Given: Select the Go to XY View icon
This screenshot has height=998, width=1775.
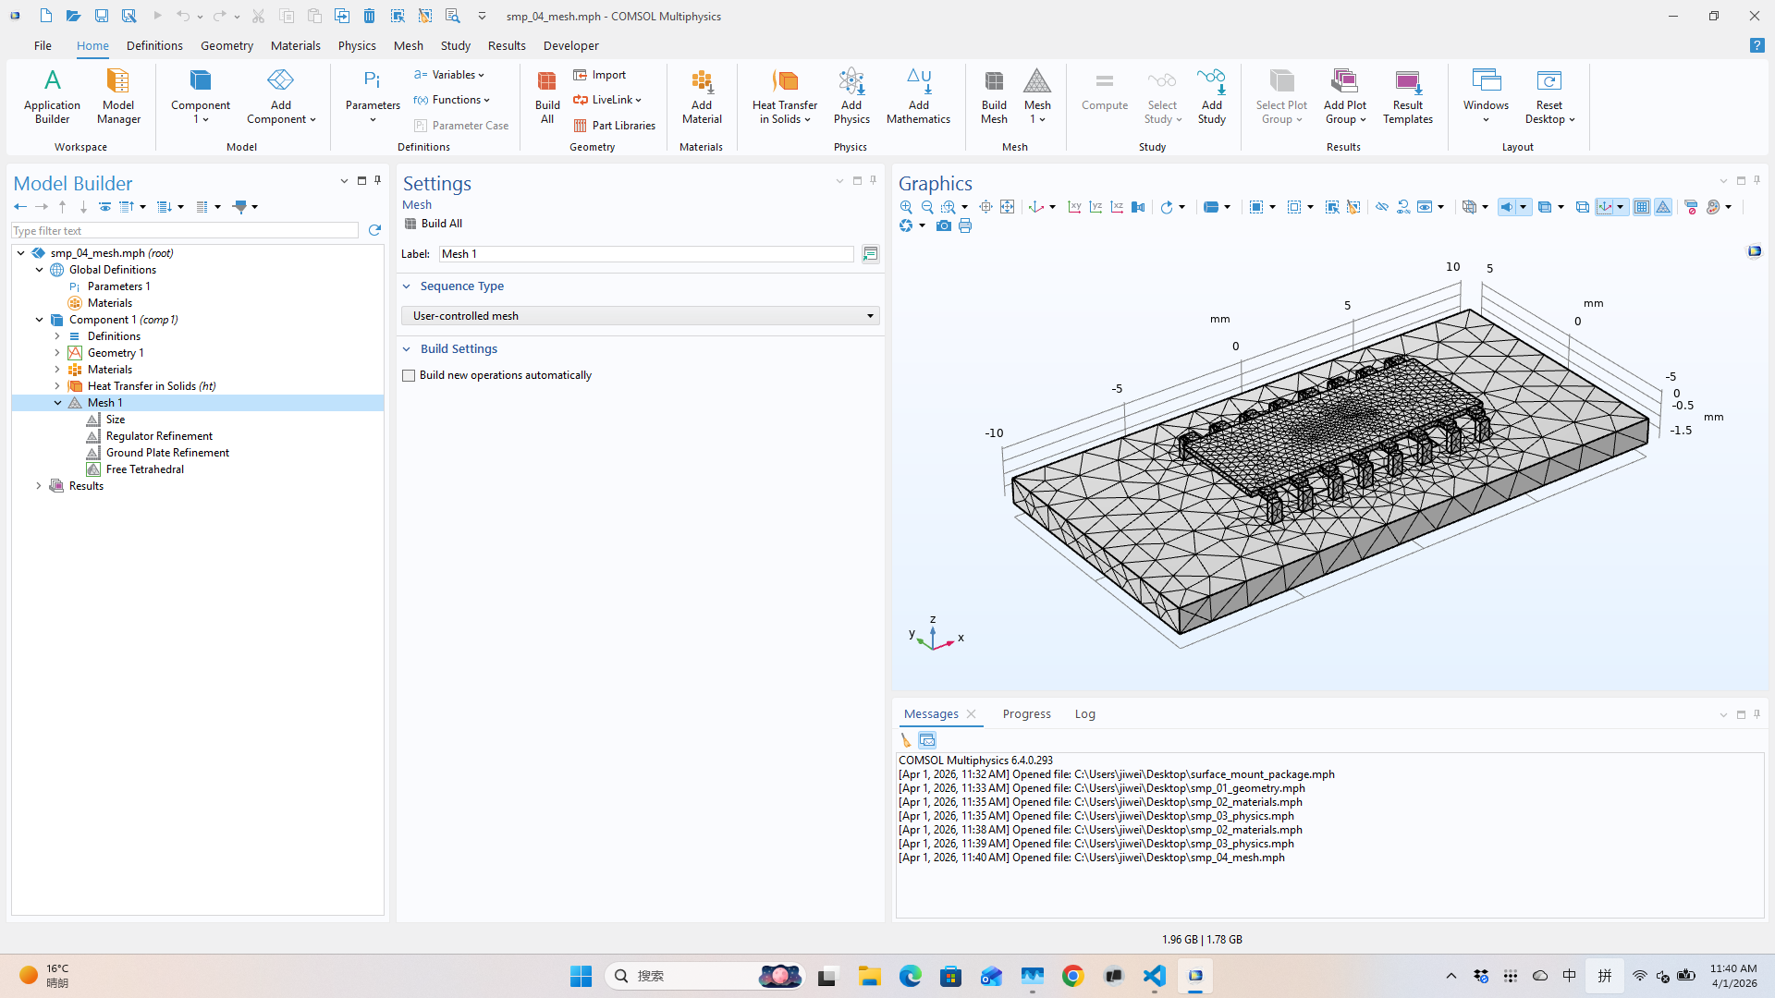Looking at the screenshot, I should tap(1075, 206).
